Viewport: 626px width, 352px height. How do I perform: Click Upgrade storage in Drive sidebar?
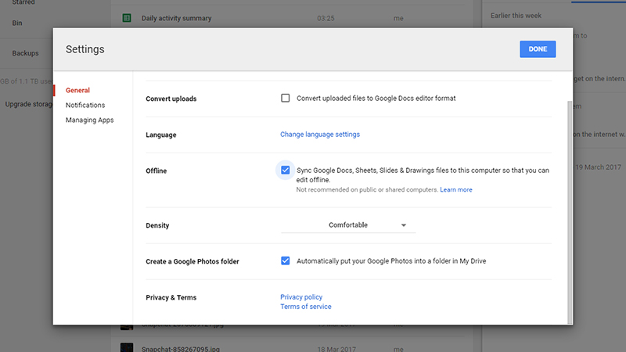(x=29, y=104)
